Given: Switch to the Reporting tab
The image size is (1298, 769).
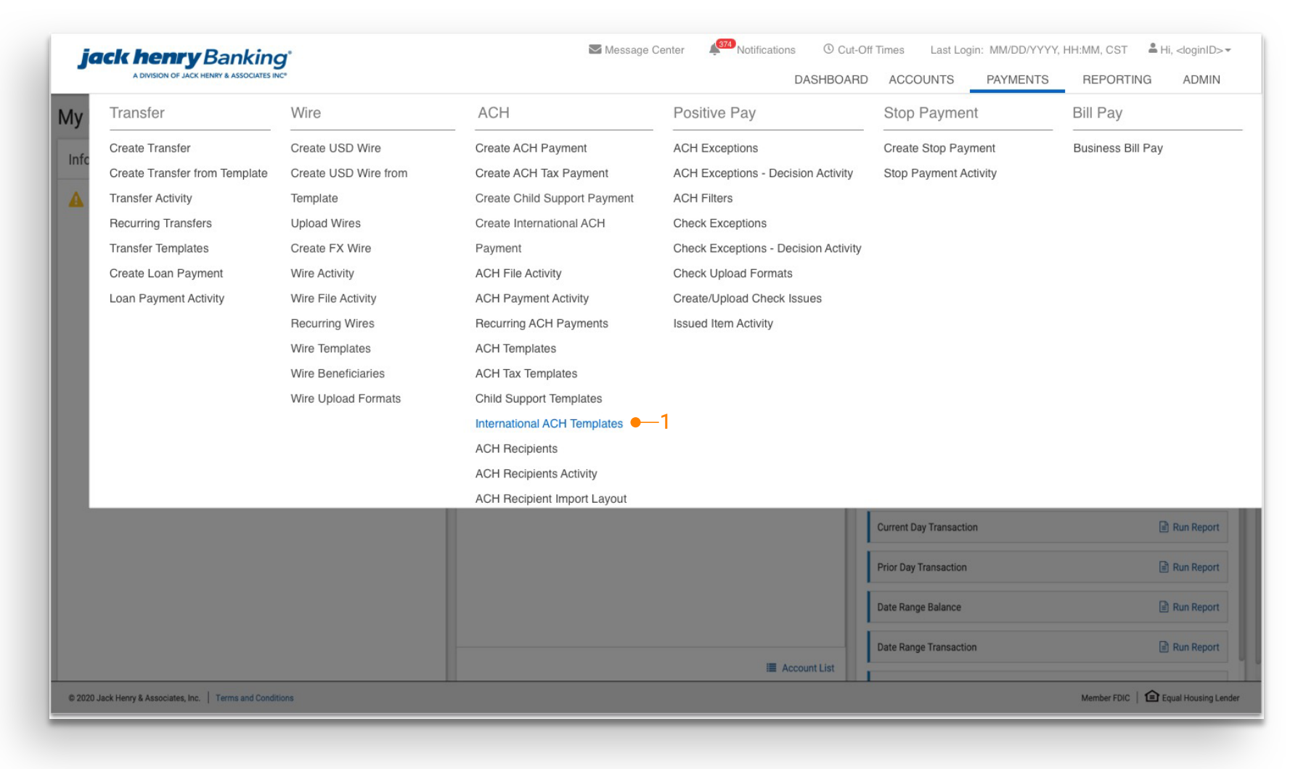Looking at the screenshot, I should [x=1117, y=80].
